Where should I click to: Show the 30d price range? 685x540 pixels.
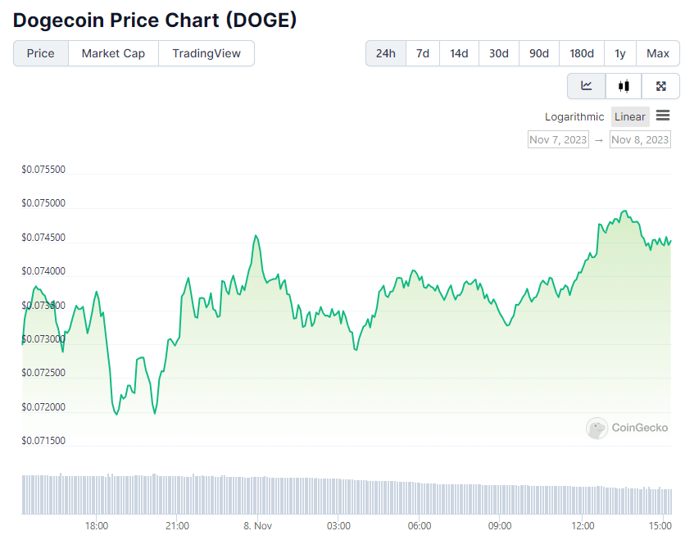coord(498,53)
